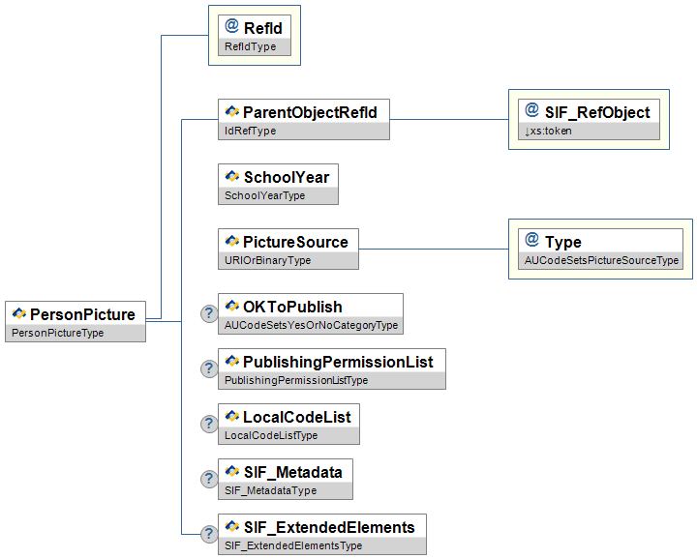Click the @ attribute icon beside Type
The width and height of the screenshot is (697, 559).
[531, 241]
